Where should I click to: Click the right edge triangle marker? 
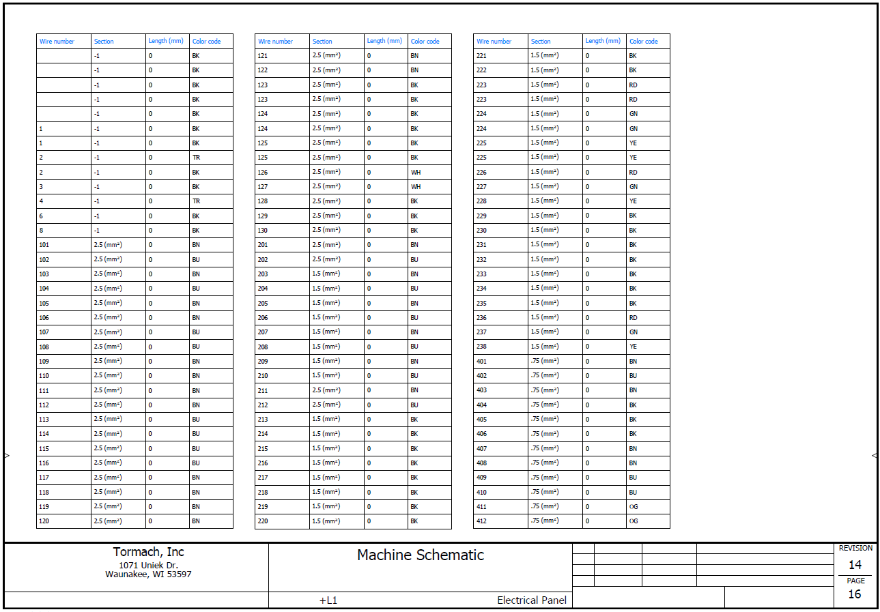coord(874,455)
